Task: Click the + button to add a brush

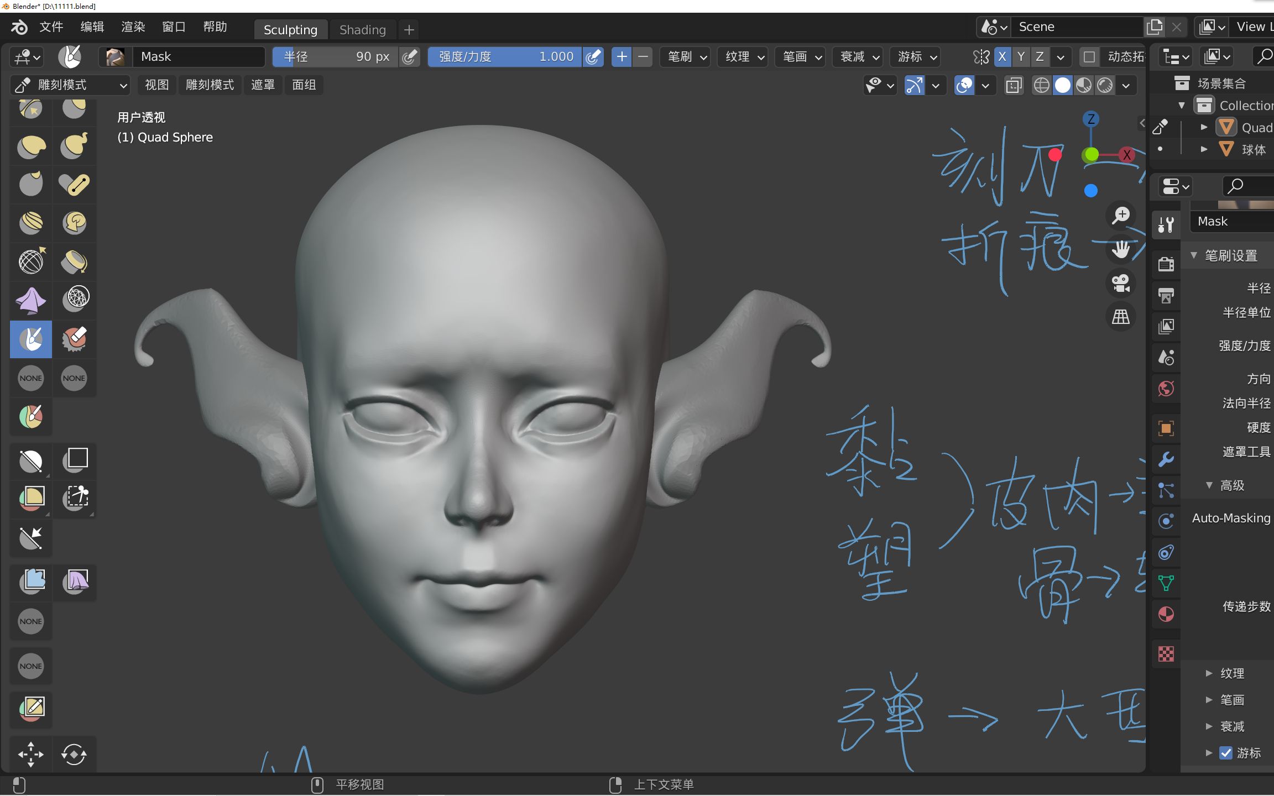Action: coord(622,57)
